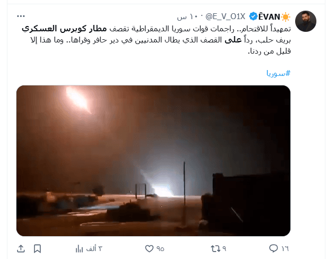The width and height of the screenshot is (327, 259).
Task: Open the three-dots more options menu
Action: pos(21,16)
